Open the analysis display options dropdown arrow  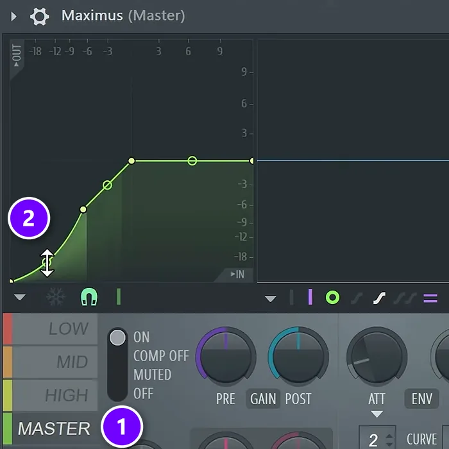point(270,299)
